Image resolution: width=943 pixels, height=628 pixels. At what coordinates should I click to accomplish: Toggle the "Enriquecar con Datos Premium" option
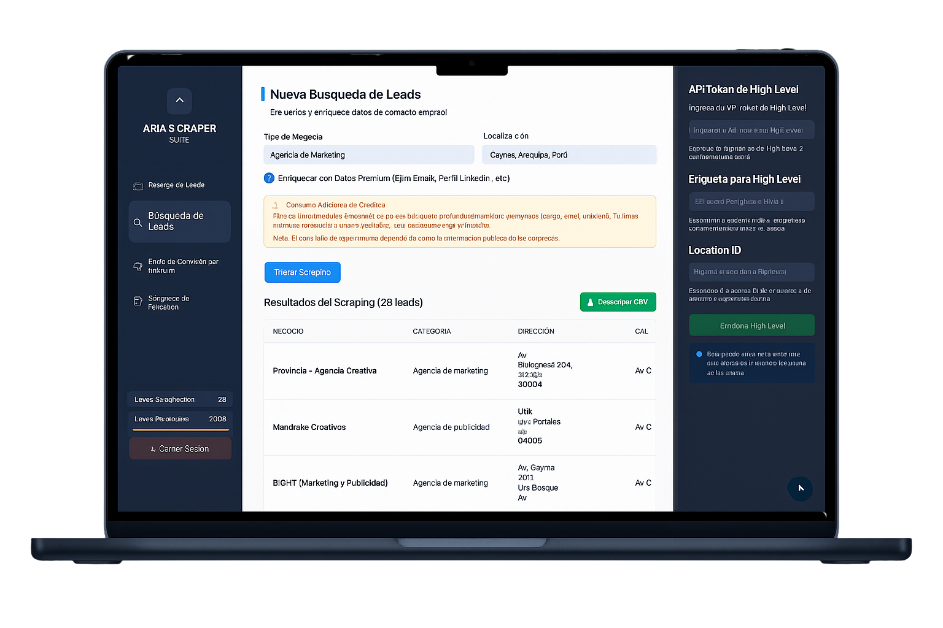tap(269, 178)
